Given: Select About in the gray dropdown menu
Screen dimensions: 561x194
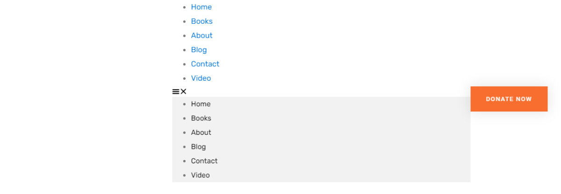Looking at the screenshot, I should click(201, 132).
